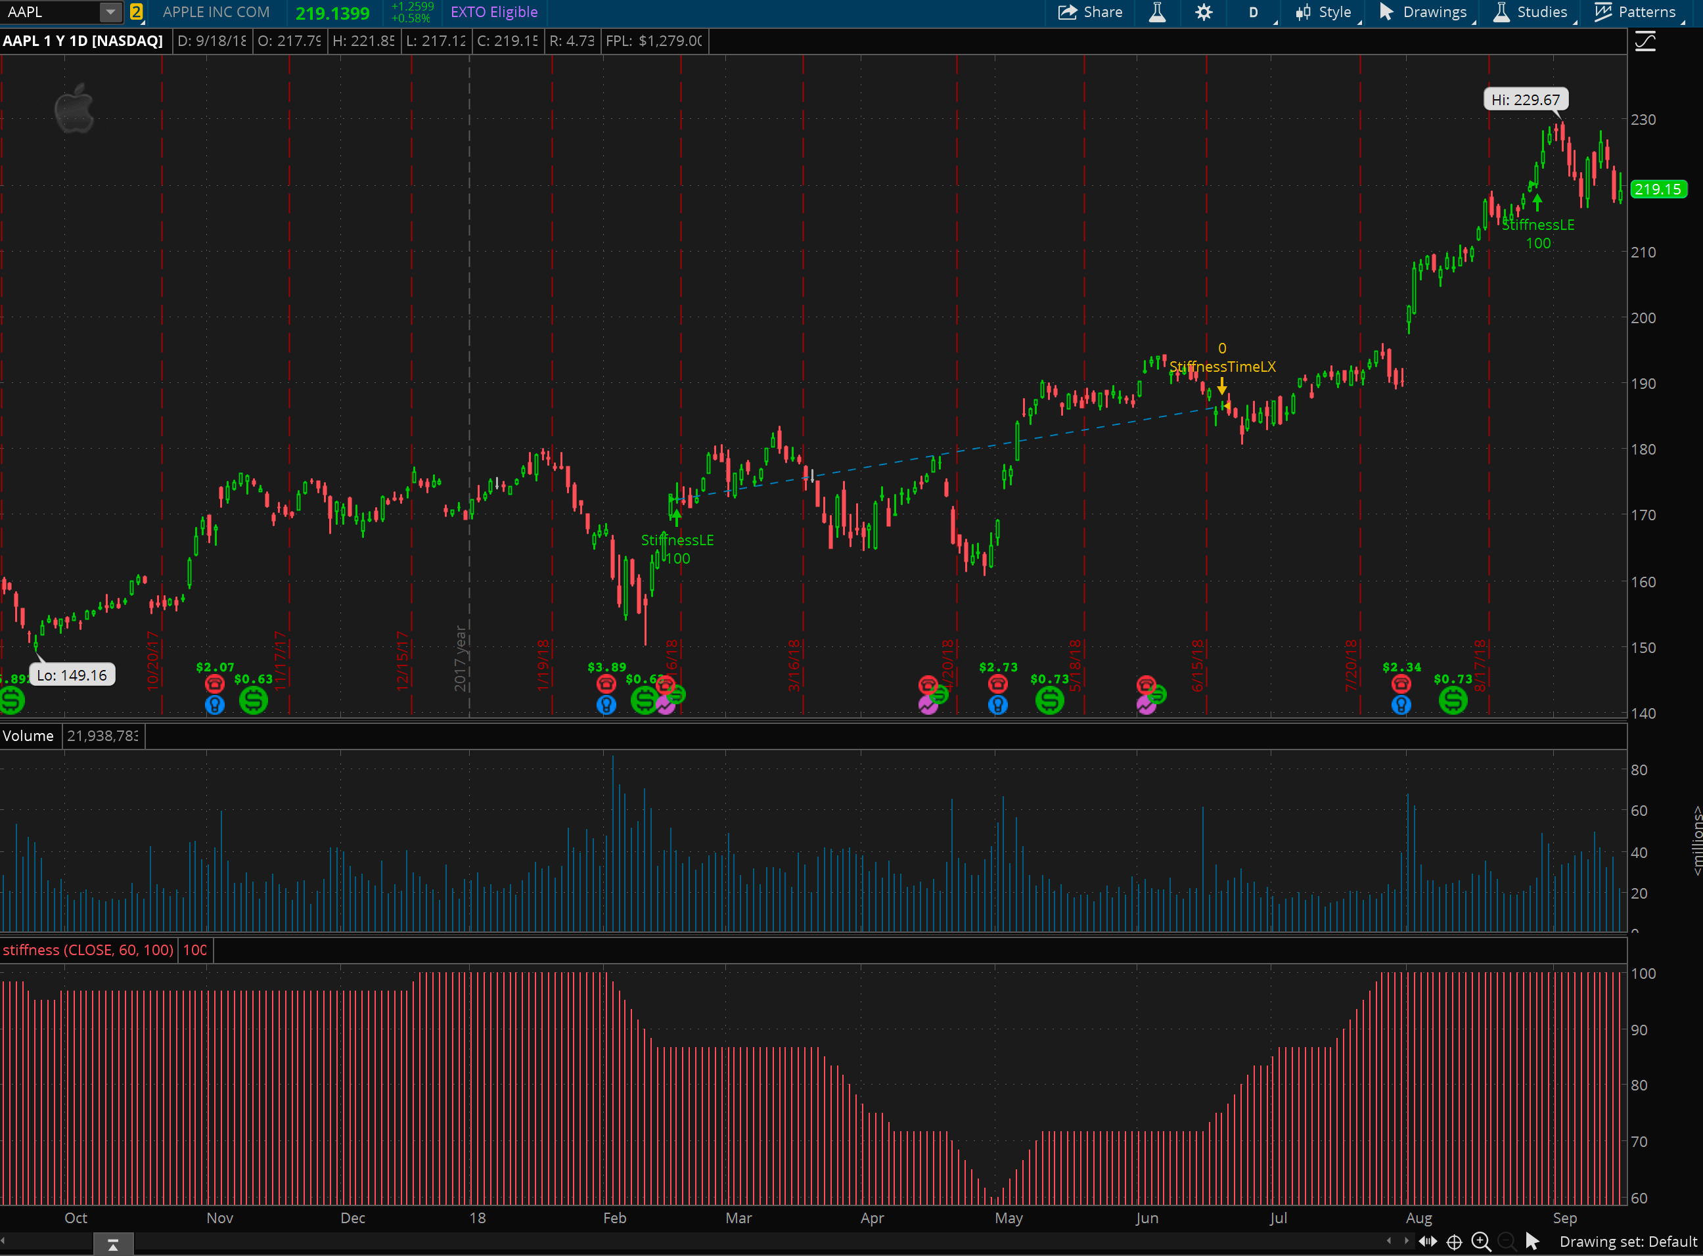Screen dimensions: 1703x1256
Task: Click the AAPL 1 Y 1D [NASDAQ] chart title
Action: pos(83,41)
